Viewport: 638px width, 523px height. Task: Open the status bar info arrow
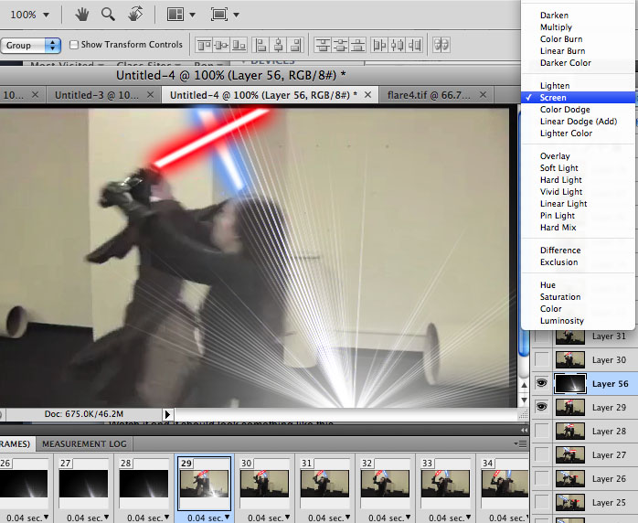point(167,414)
